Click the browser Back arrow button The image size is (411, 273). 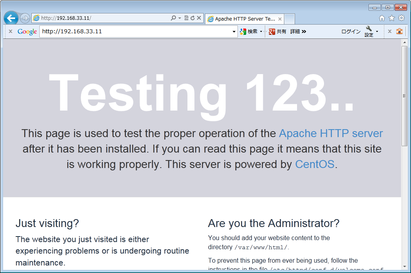tap(11, 18)
